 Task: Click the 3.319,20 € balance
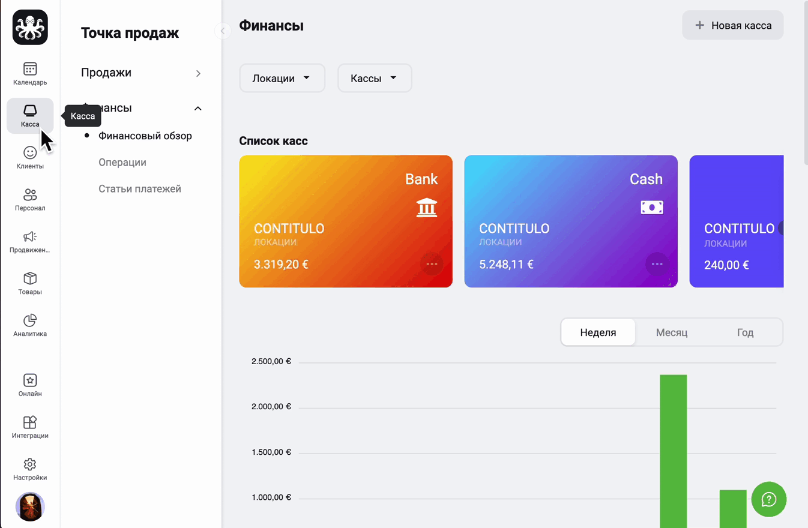pos(281,264)
